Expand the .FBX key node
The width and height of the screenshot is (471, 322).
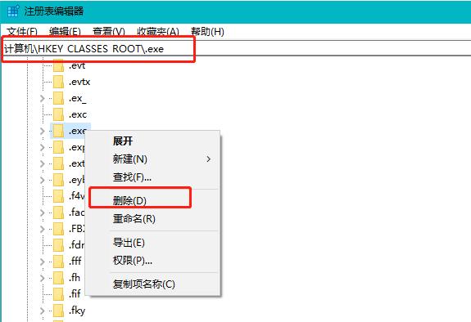43,229
